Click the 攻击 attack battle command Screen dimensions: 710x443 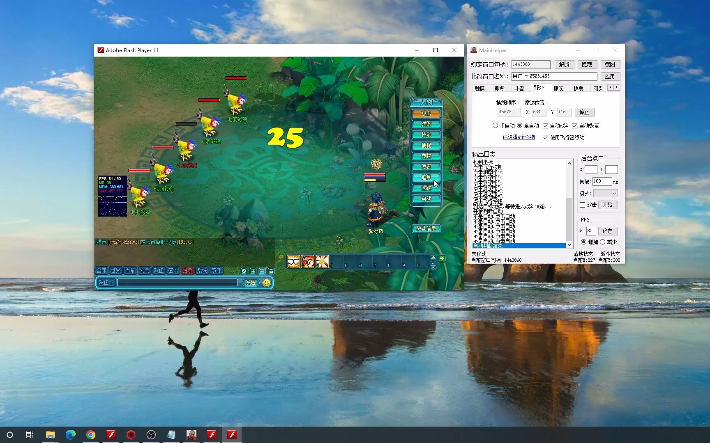click(x=426, y=113)
